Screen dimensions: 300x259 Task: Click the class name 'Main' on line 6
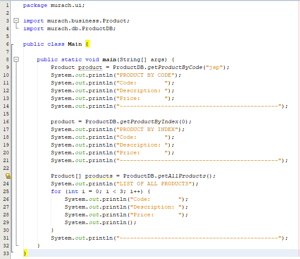tap(74, 44)
